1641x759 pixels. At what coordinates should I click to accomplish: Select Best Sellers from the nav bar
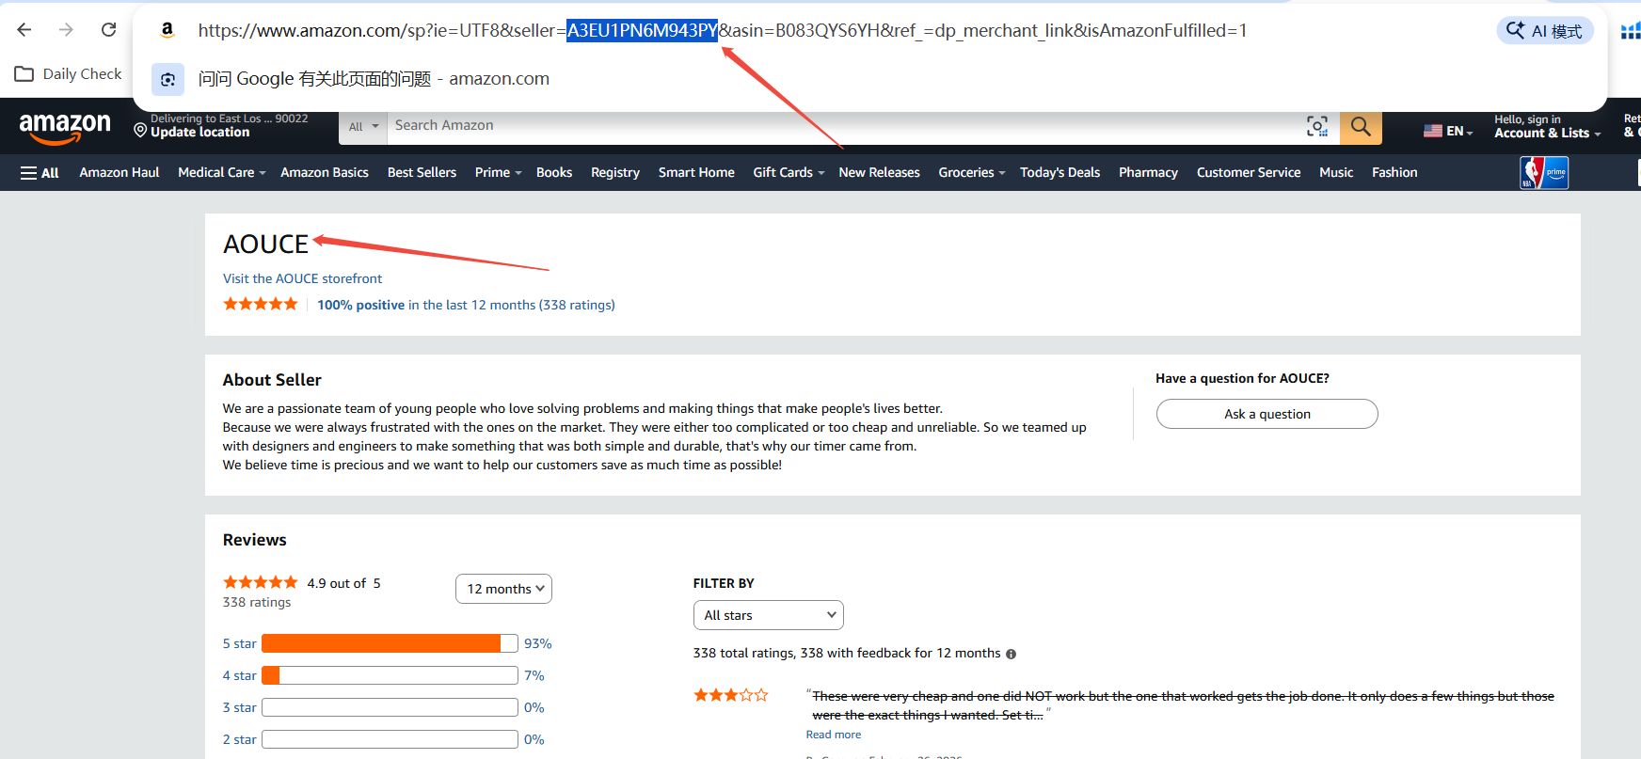[422, 173]
